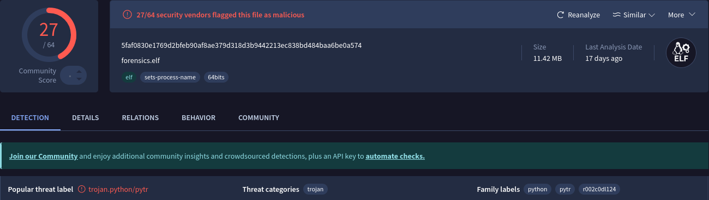Click the file hash 5faf0830e176… text
The image size is (709, 200).
(242, 45)
